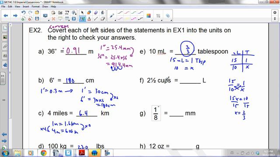Choose the dashed black pen line style

tap(140, 18)
